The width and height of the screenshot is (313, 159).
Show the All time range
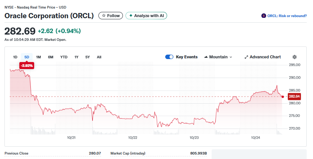pyautogui.click(x=99, y=57)
